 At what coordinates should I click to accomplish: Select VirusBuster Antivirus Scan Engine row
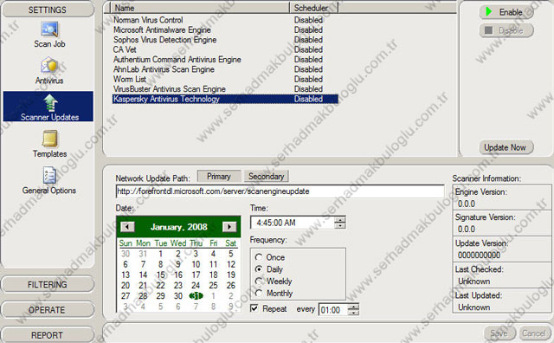coord(225,89)
